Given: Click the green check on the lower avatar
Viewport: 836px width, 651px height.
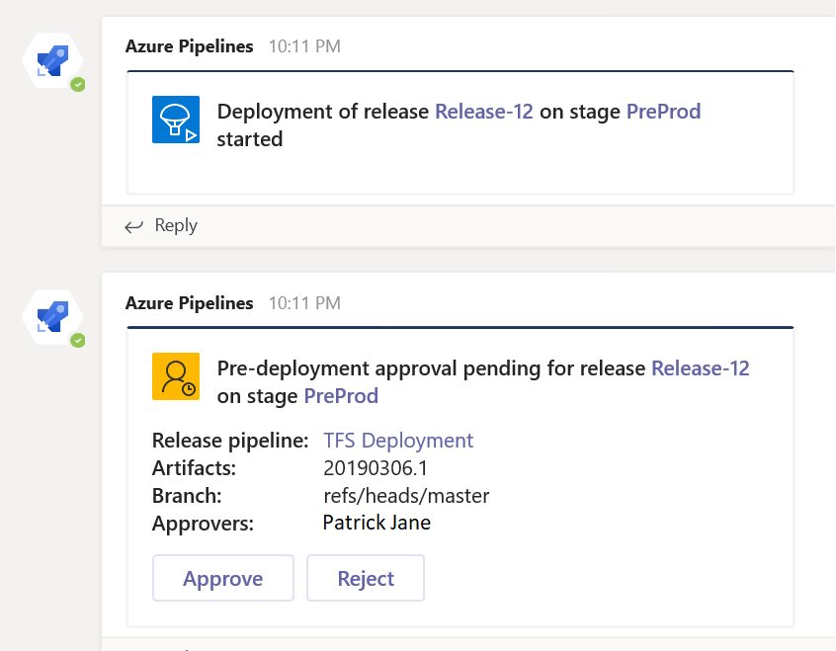Looking at the screenshot, I should (78, 342).
